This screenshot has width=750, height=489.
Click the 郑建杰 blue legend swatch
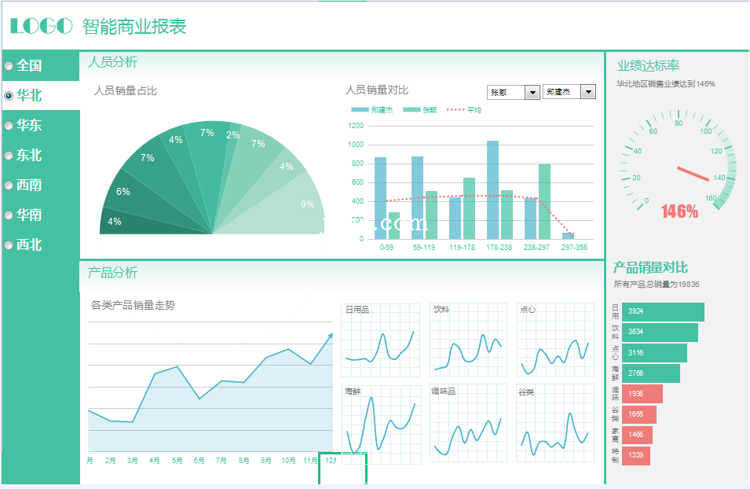point(360,110)
